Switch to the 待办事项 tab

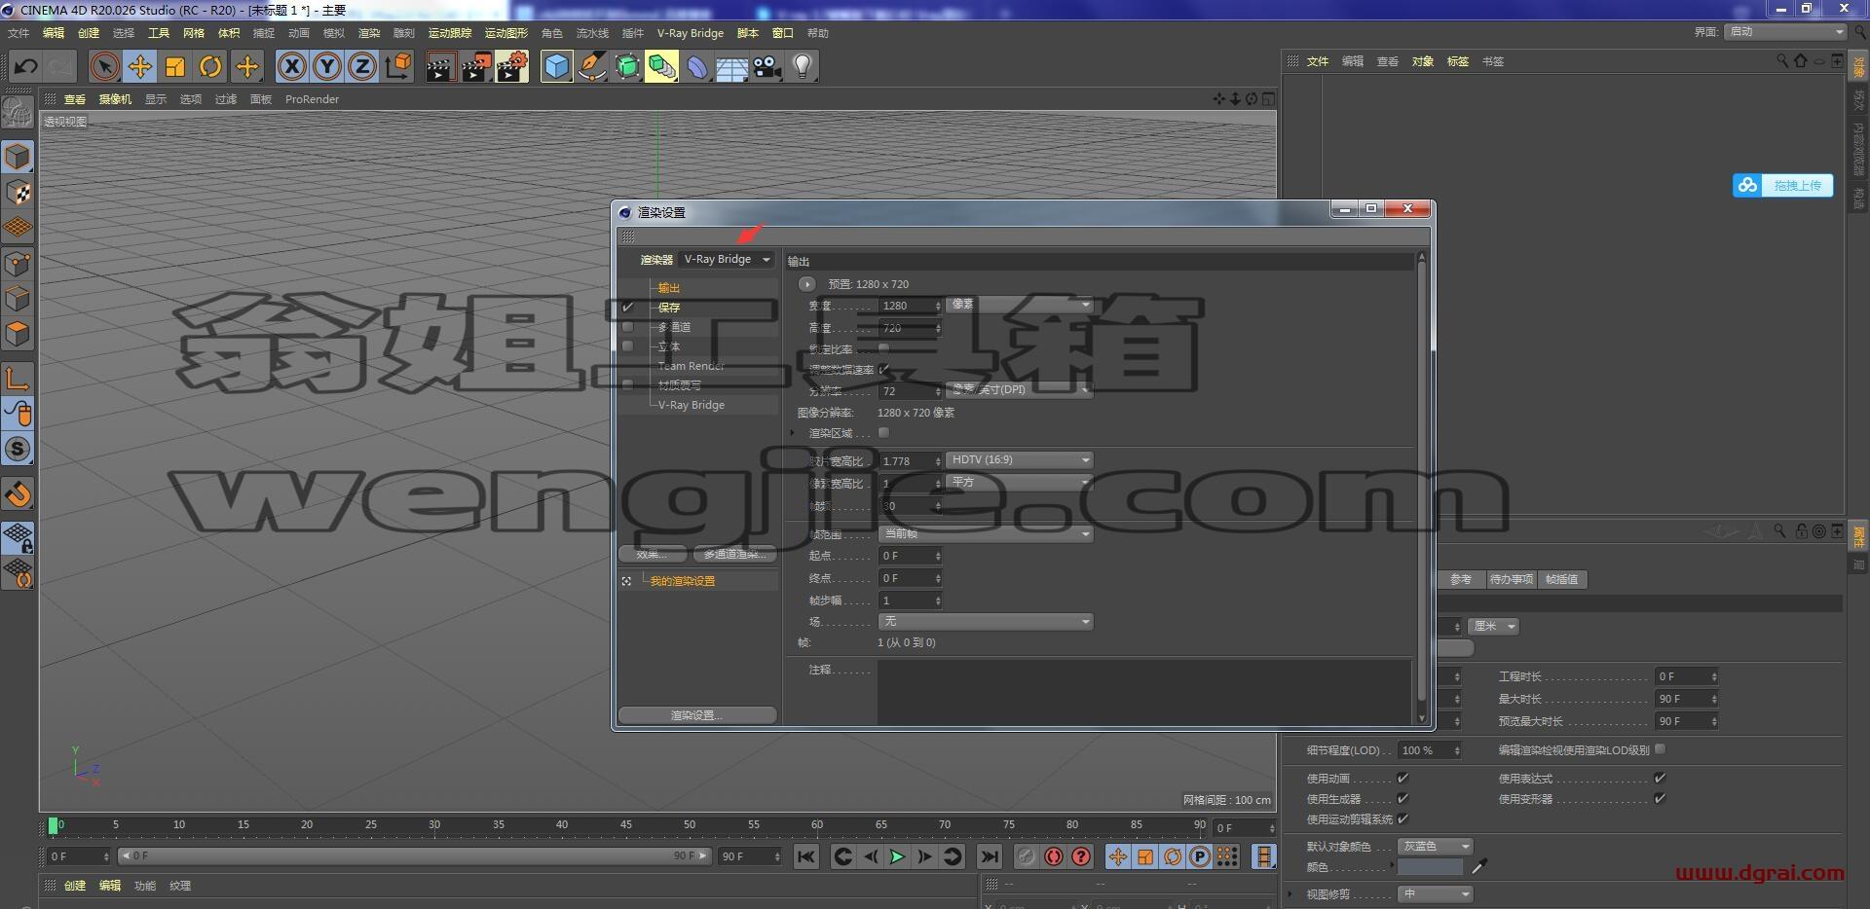point(1511,579)
